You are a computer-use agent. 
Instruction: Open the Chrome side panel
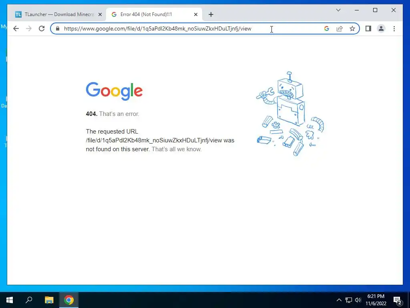click(x=368, y=28)
